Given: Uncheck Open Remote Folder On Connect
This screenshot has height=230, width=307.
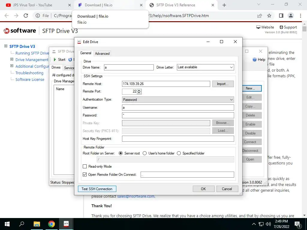Looking at the screenshot, I should tap(85, 175).
